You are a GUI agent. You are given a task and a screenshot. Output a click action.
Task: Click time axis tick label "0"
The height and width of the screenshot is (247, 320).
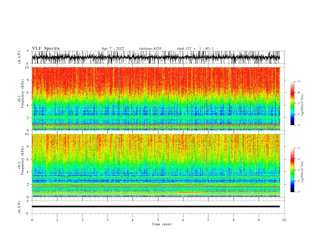point(32,220)
